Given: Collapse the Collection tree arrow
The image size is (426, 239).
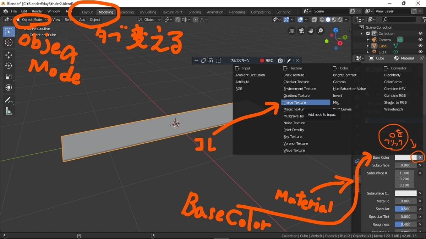Looking at the screenshot, I should 362,34.
